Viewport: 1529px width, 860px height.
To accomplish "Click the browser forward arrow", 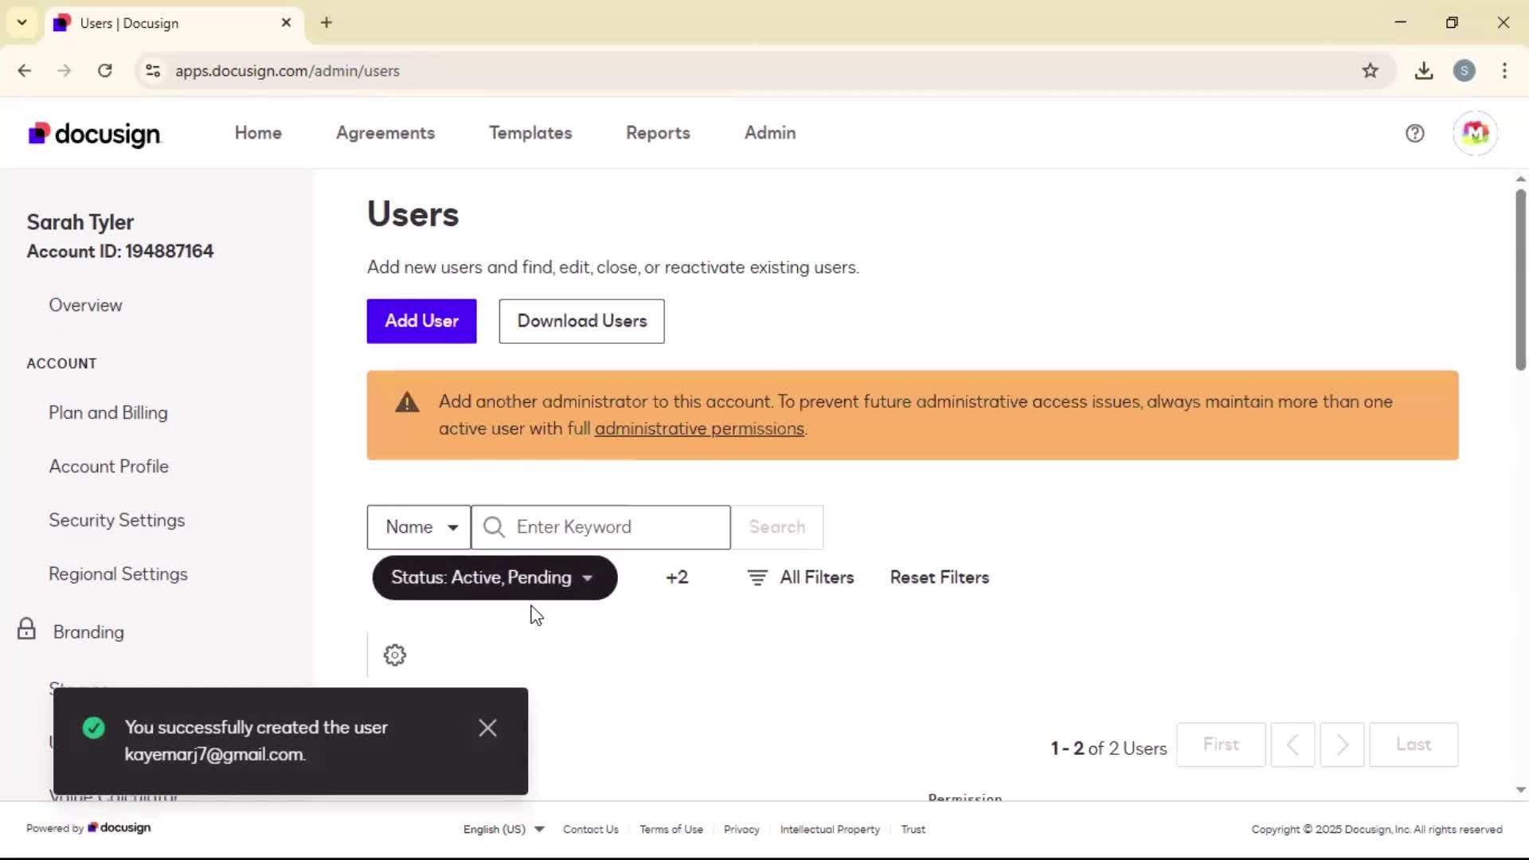I will (65, 70).
